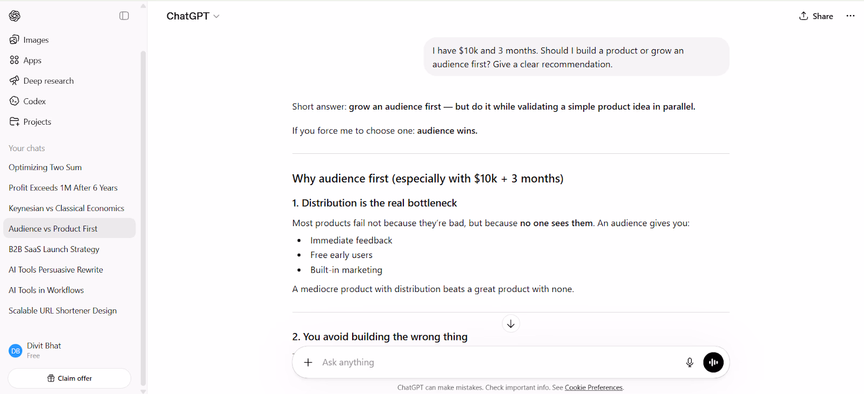Open the three-dot more options menu
The height and width of the screenshot is (394, 864).
tap(850, 16)
